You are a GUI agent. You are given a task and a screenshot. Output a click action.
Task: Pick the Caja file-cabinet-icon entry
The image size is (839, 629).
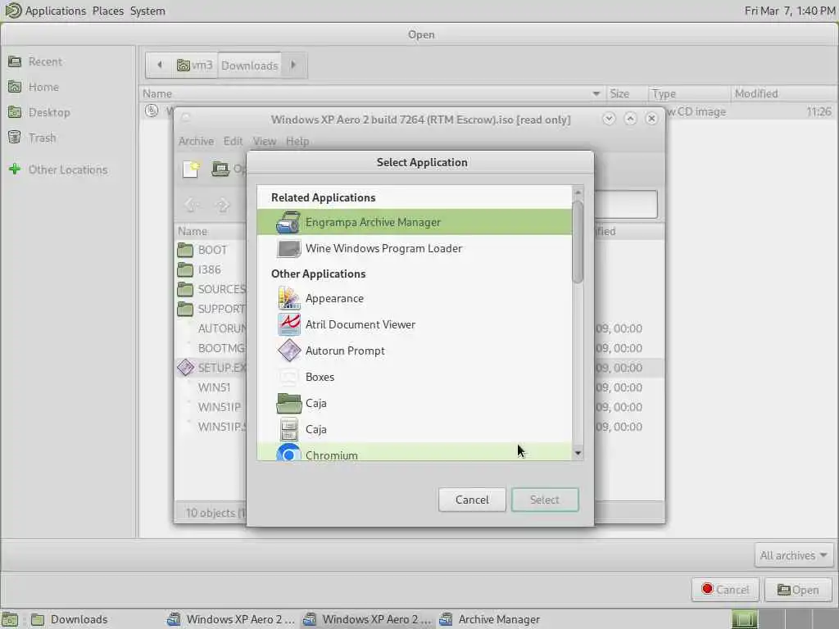414,429
